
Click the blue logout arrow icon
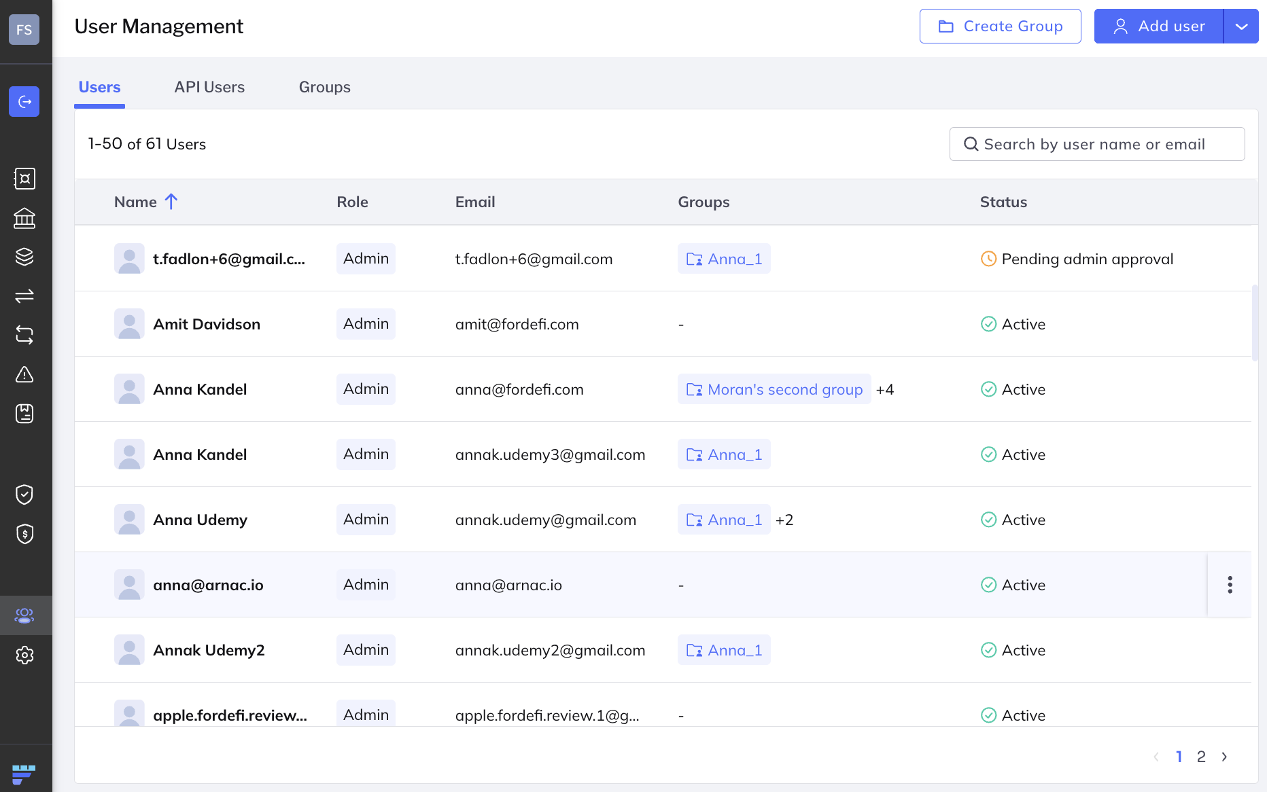[24, 102]
